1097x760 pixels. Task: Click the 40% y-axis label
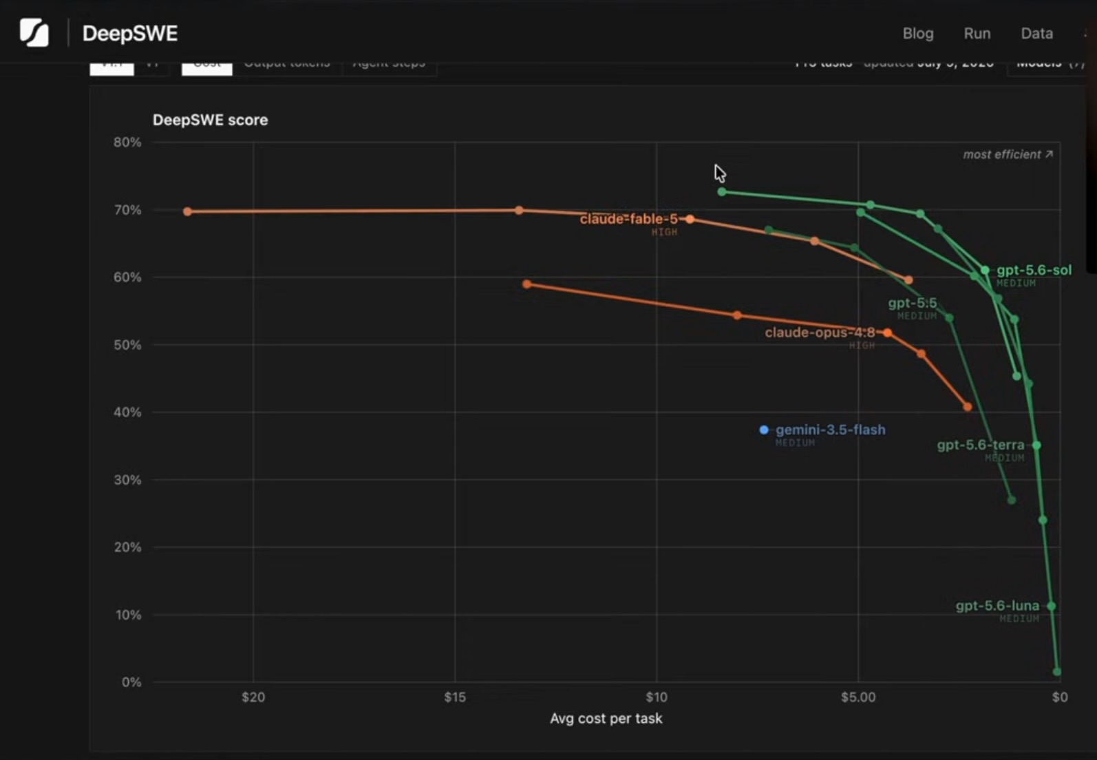pos(127,412)
